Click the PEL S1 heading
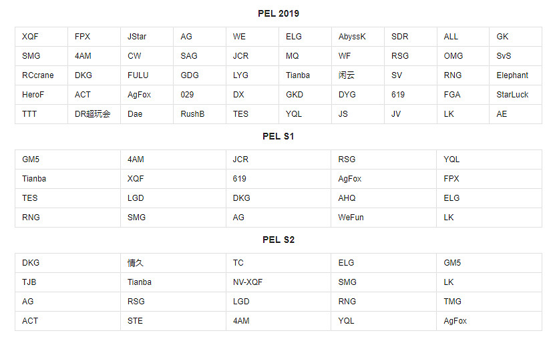553x339 pixels. click(x=279, y=136)
